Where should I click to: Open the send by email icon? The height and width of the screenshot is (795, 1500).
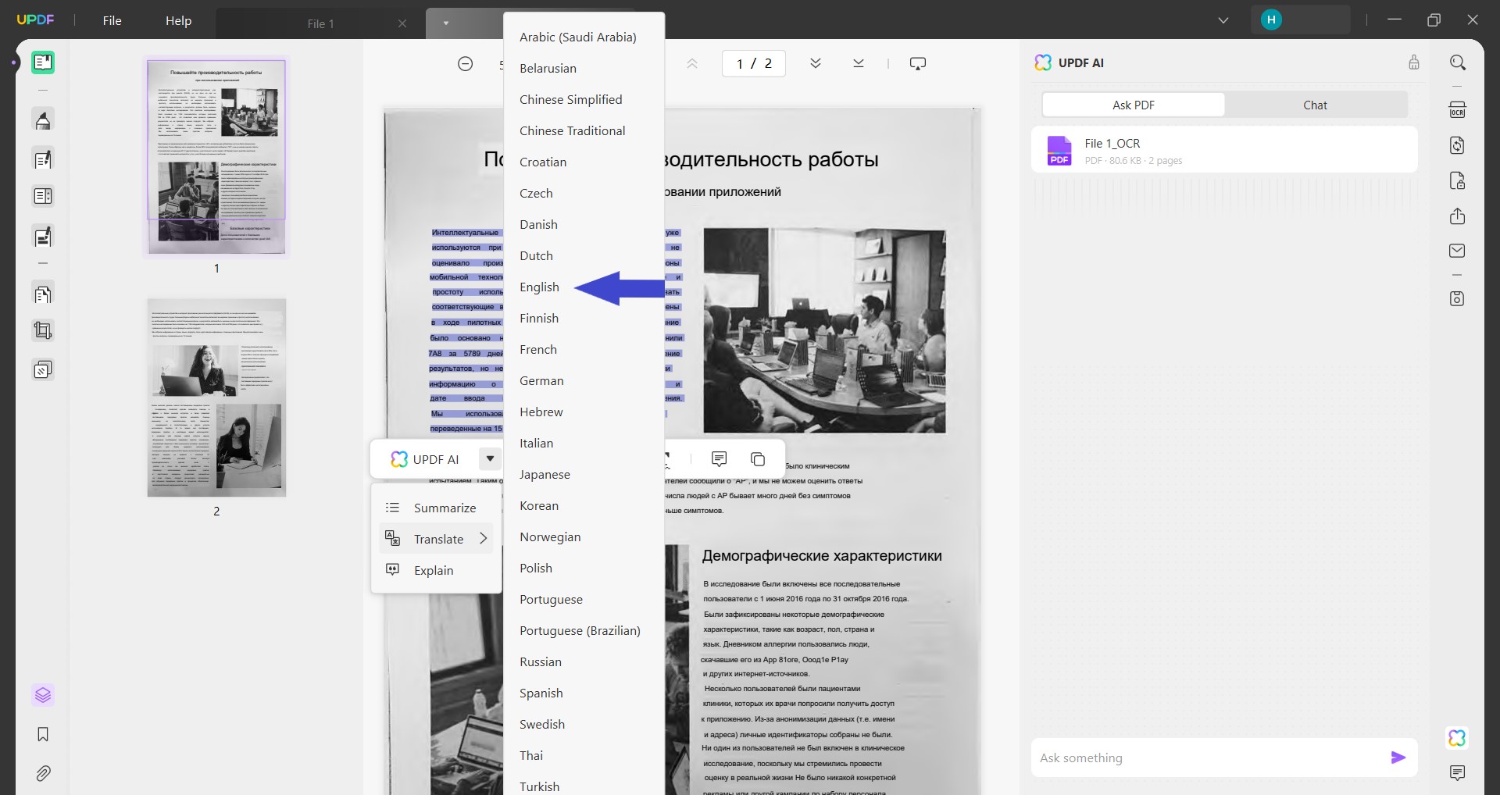coord(1458,250)
